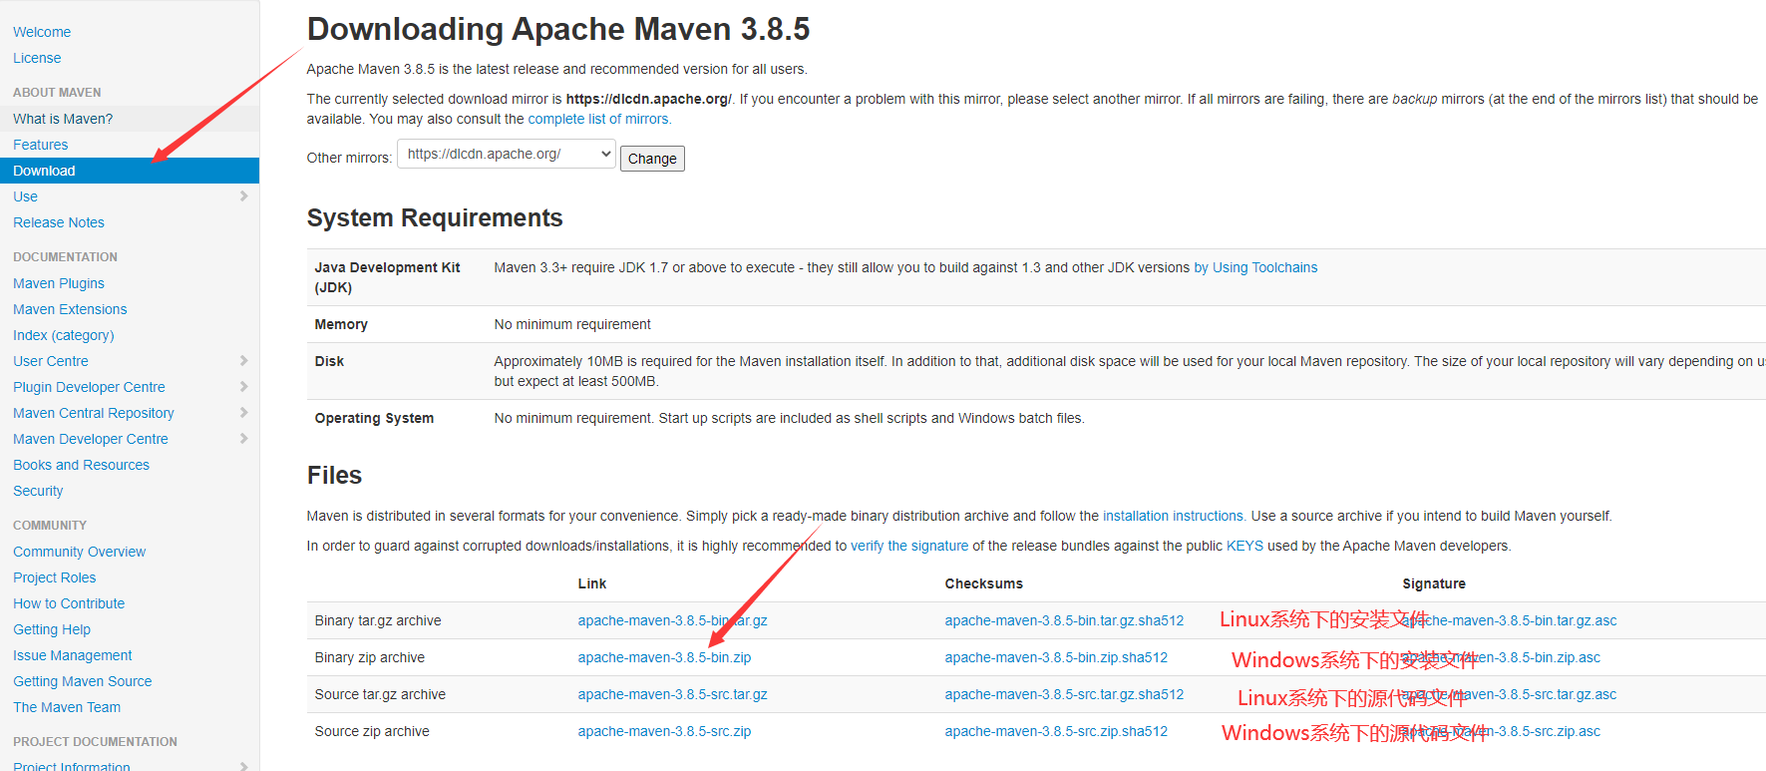The image size is (1766, 771).
Task: Click the 'Operating System' row label
Action: tap(374, 418)
